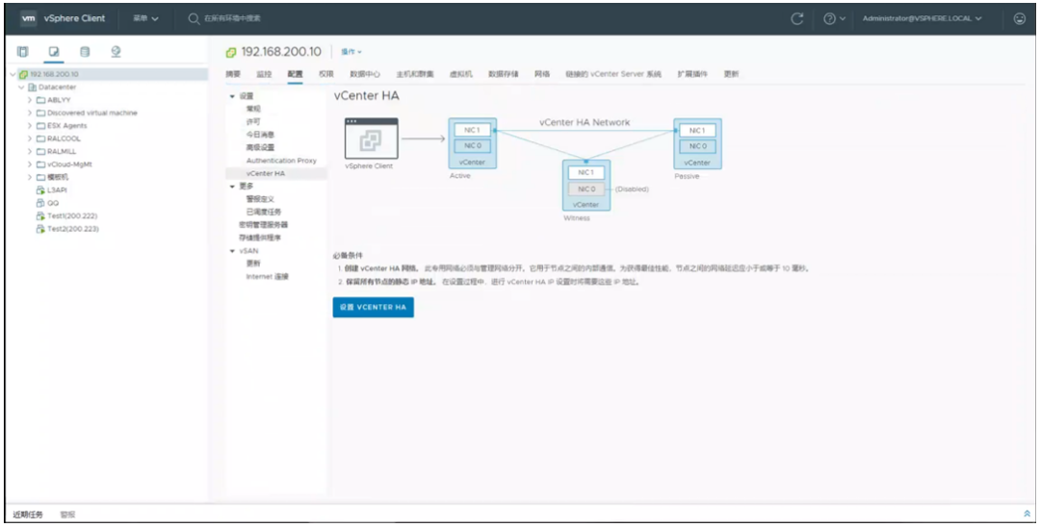This screenshot has width=1040, height=527.
Task: Click the search magnifier icon
Action: pyautogui.click(x=195, y=18)
